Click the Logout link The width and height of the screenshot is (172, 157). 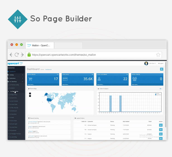pyautogui.click(x=161, y=63)
